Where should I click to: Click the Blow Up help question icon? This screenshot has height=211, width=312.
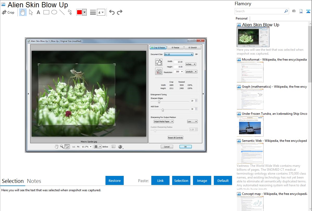tap(120, 147)
